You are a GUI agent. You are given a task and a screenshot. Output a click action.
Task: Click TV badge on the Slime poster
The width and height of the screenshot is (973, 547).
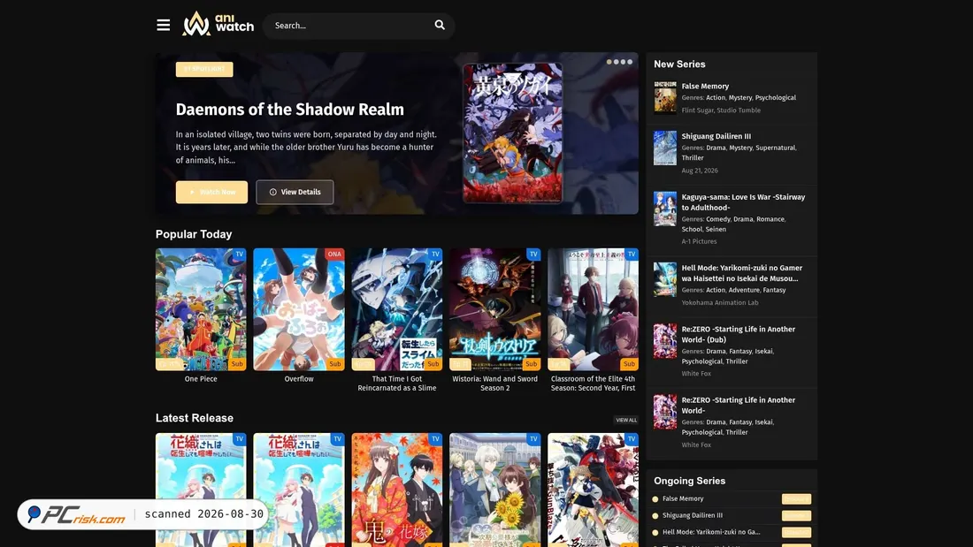click(435, 255)
